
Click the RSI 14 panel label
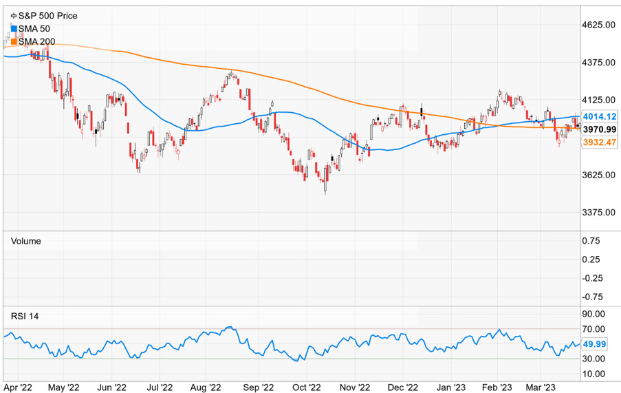click(25, 316)
